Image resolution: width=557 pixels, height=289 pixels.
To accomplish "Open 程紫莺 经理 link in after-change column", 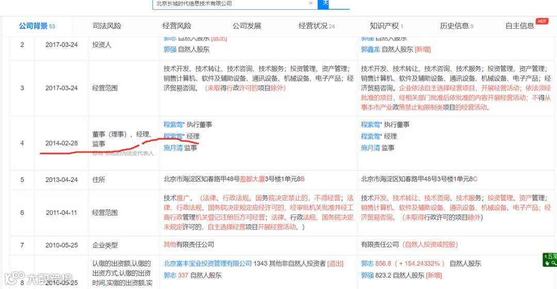I will [x=370, y=136].
